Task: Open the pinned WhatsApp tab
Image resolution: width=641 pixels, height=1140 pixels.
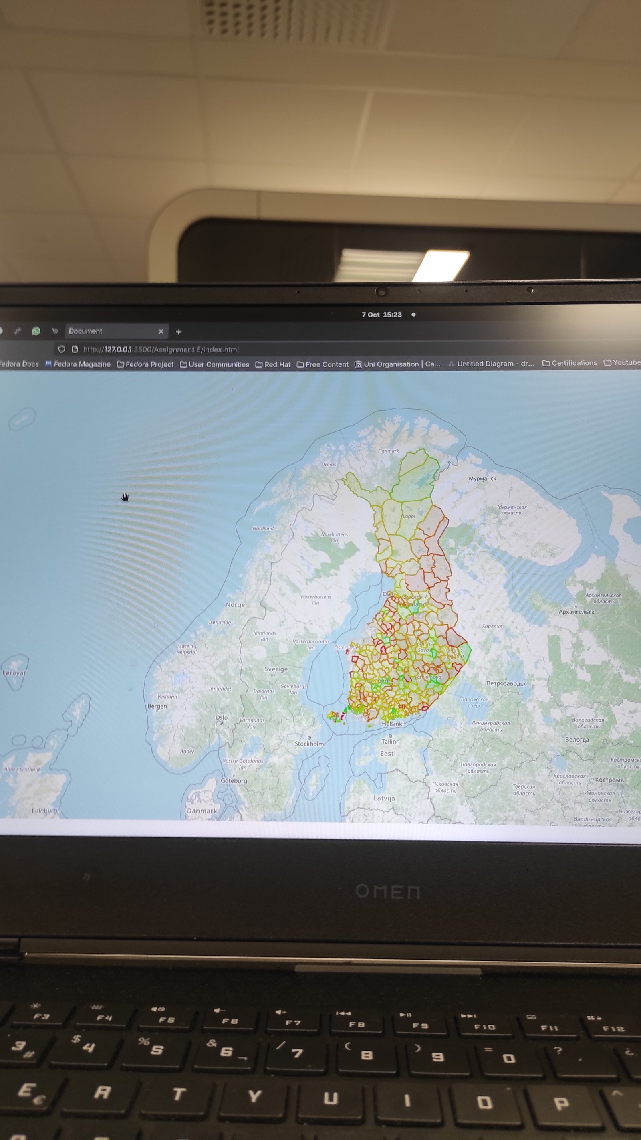Action: point(36,331)
